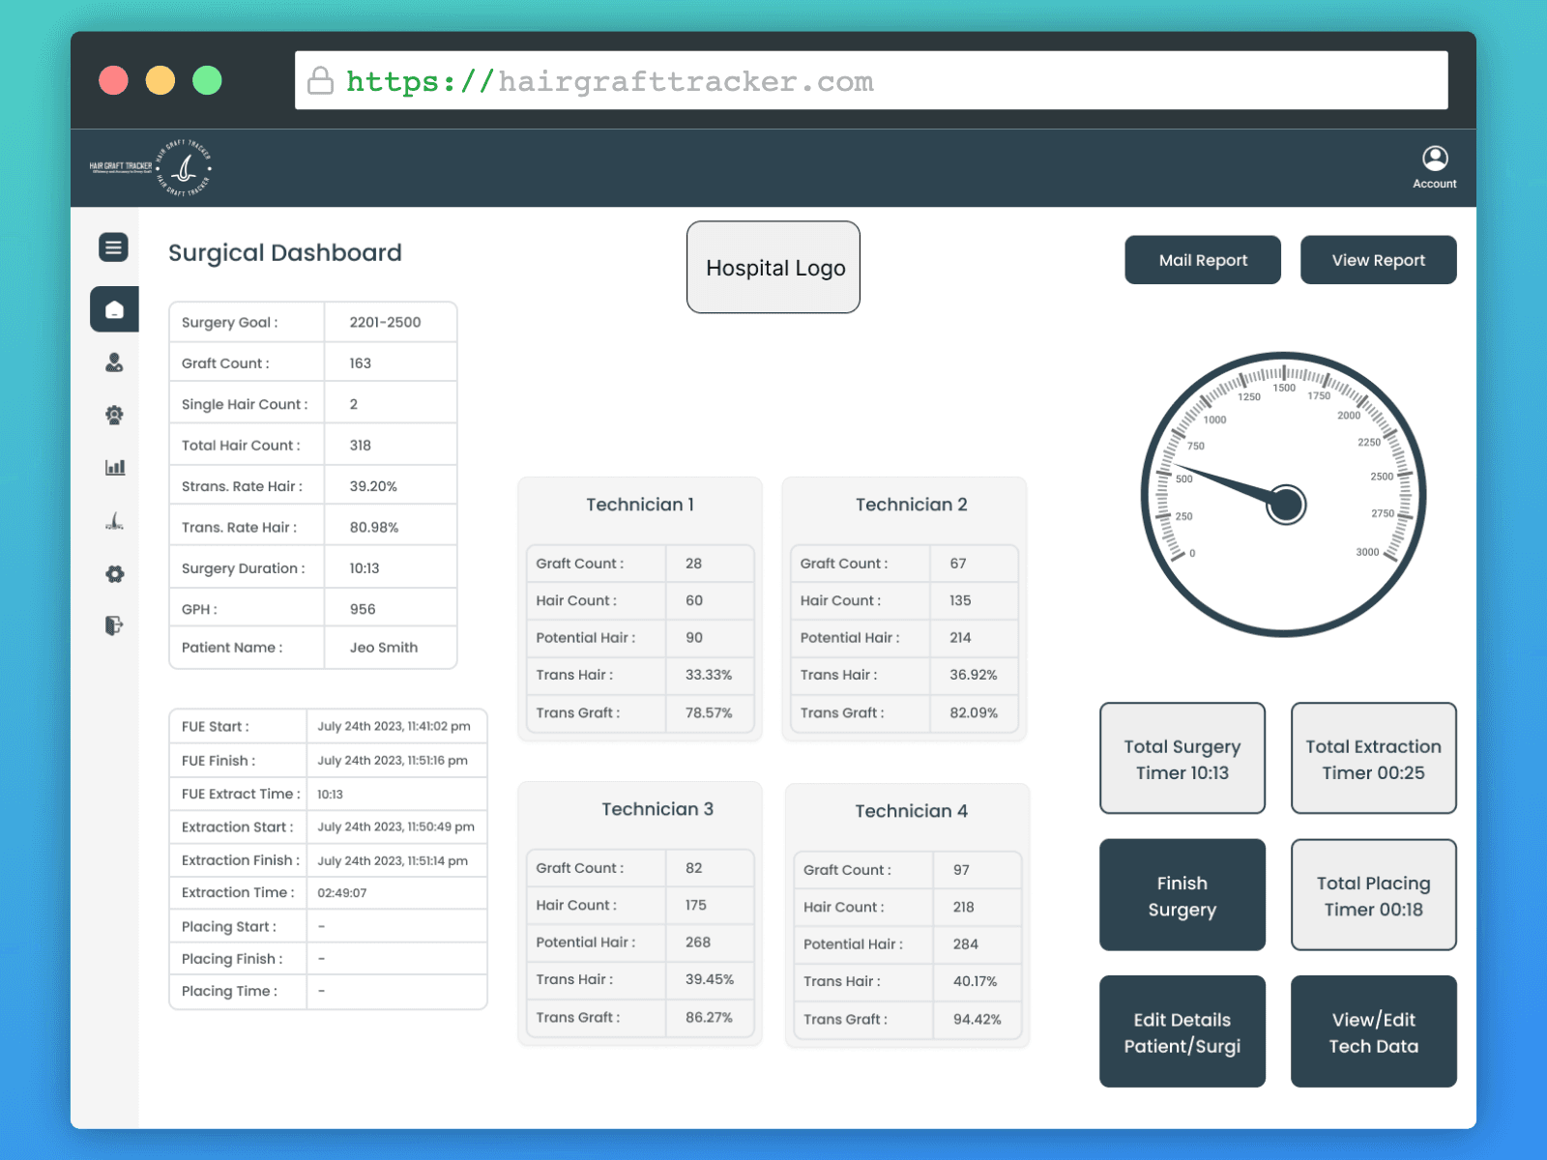Click the browser URL address bar
The width and height of the screenshot is (1547, 1160).
click(871, 81)
